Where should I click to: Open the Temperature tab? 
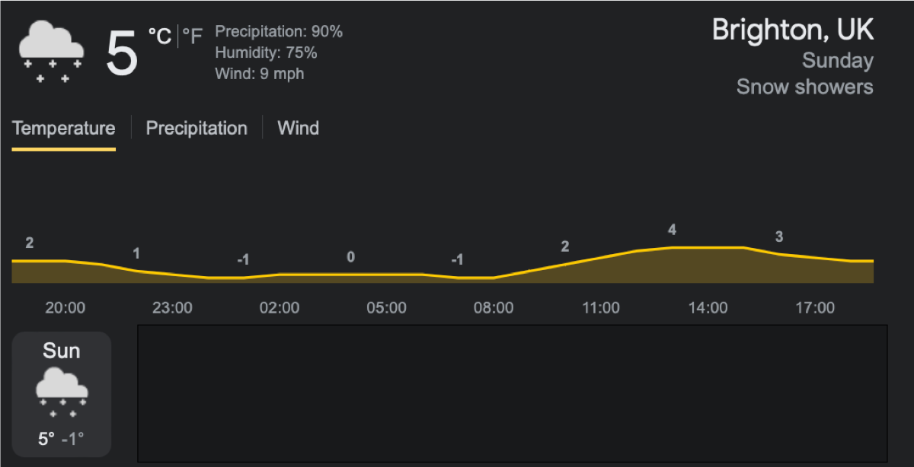[x=64, y=128]
